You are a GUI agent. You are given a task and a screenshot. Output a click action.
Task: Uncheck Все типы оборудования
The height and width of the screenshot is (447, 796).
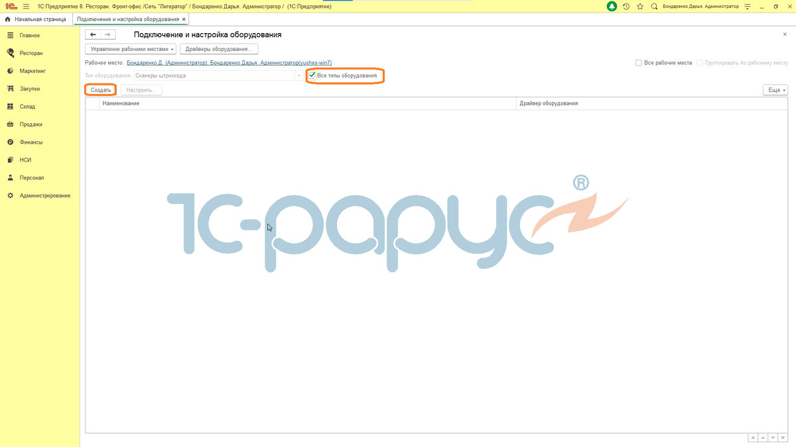click(312, 75)
